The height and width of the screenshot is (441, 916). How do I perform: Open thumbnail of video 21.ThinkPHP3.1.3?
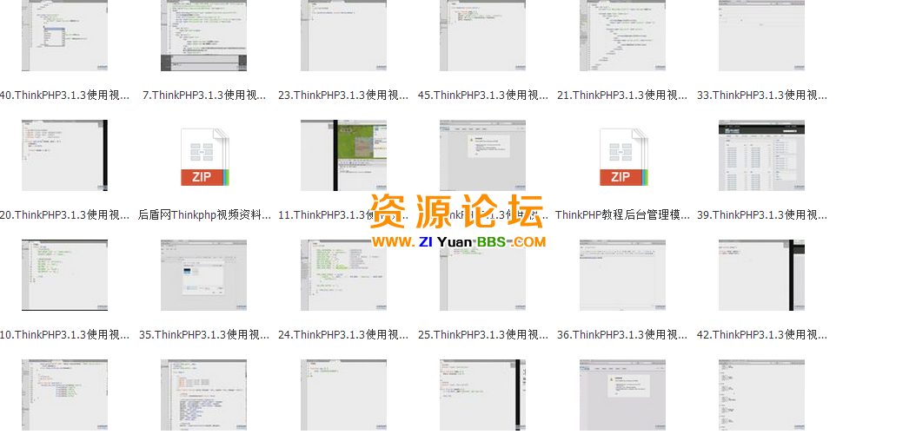pyautogui.click(x=622, y=36)
